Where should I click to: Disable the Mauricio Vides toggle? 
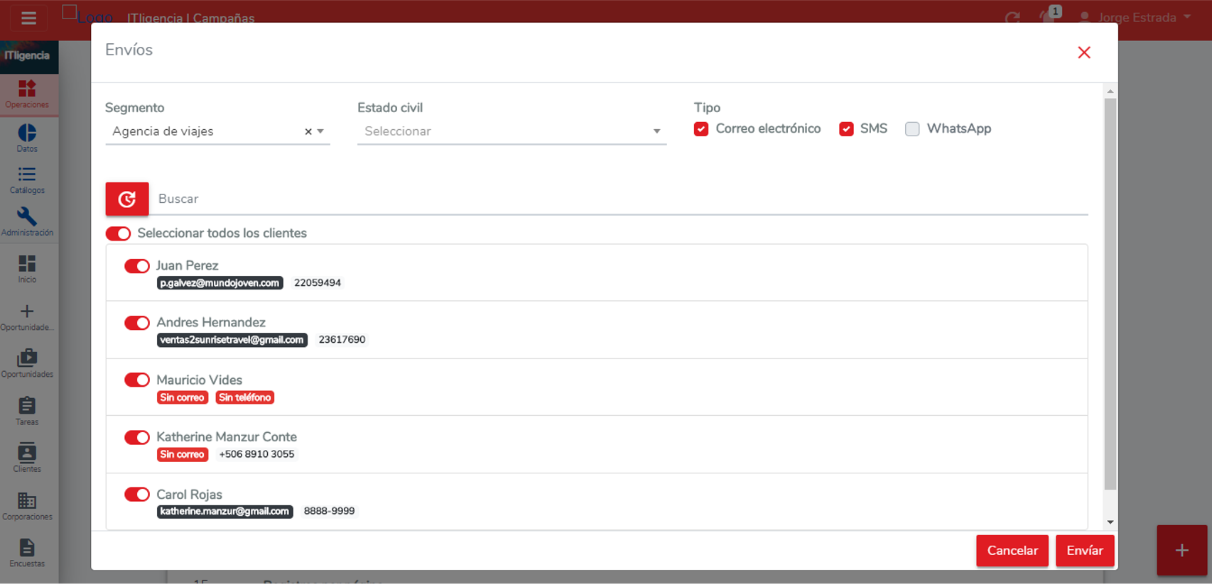pos(136,380)
